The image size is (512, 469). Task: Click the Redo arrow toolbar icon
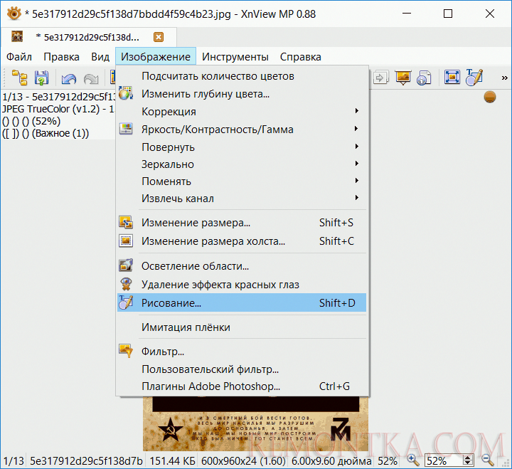(91, 78)
